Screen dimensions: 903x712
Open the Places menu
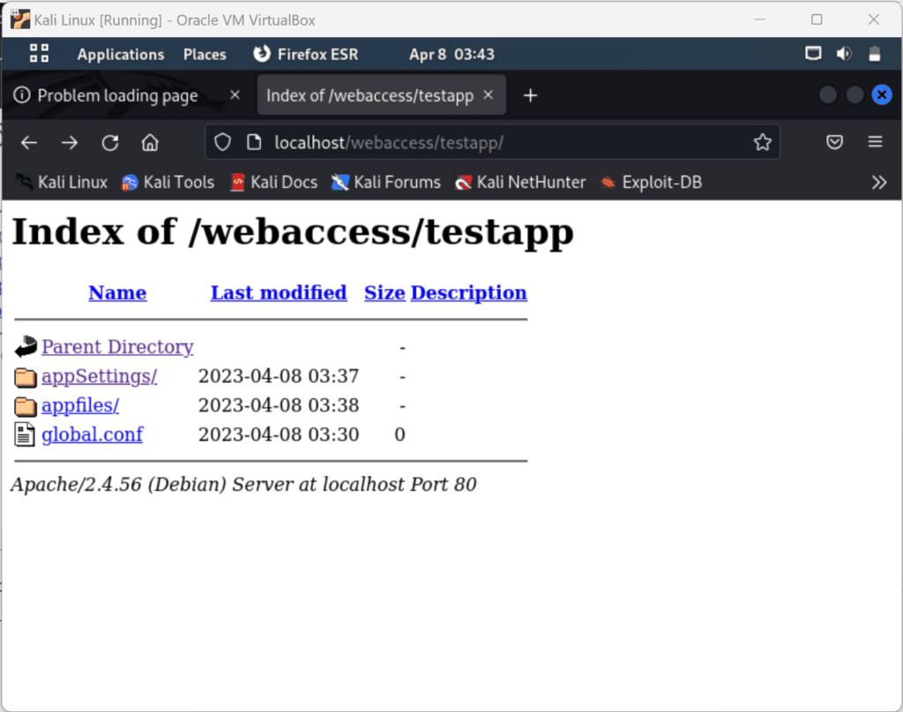tap(205, 55)
